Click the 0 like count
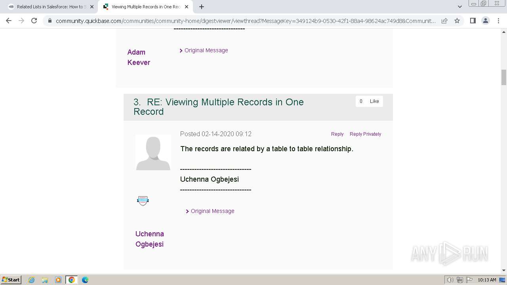 [x=361, y=101]
